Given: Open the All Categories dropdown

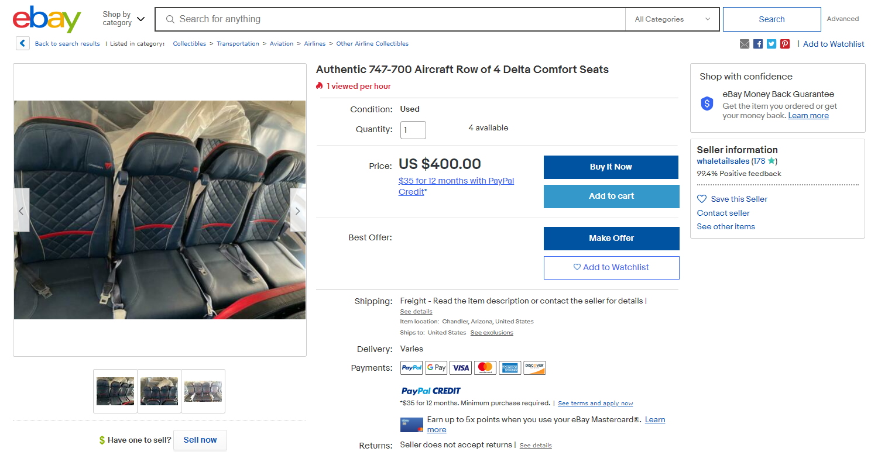Looking at the screenshot, I should coord(671,19).
